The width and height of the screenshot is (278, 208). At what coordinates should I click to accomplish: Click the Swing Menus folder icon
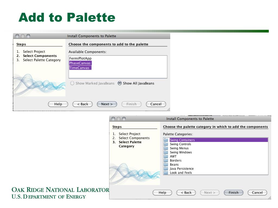point(166,148)
